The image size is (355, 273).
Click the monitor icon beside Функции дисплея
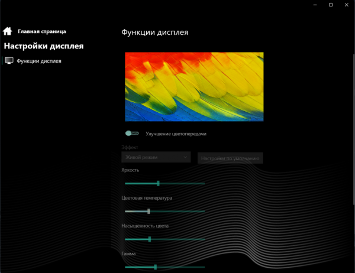(x=9, y=61)
